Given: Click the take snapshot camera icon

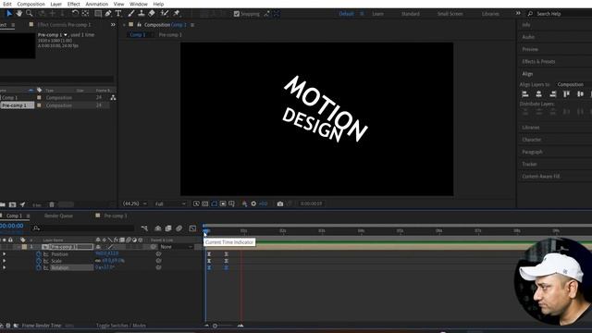Looking at the screenshot, I should [x=280, y=203].
